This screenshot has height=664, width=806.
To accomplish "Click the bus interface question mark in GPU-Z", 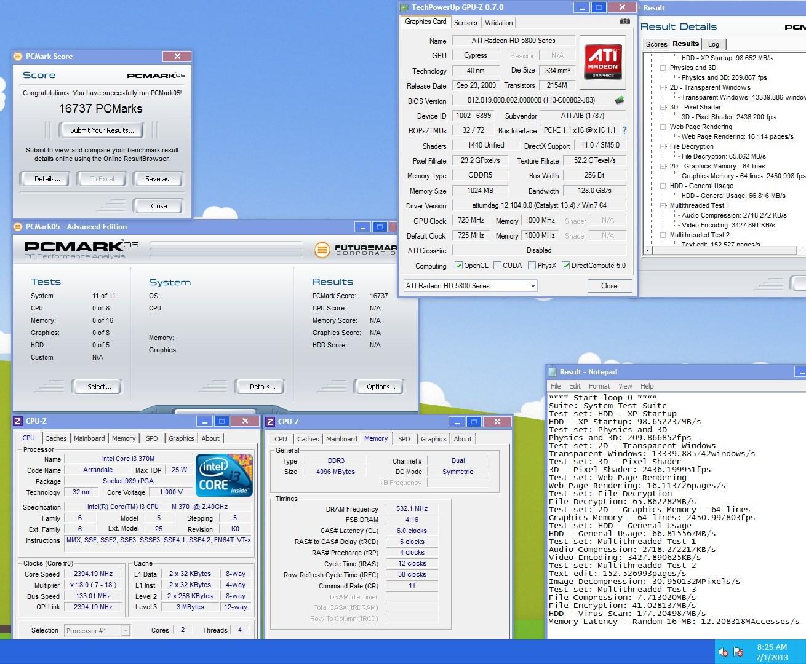I will (624, 130).
